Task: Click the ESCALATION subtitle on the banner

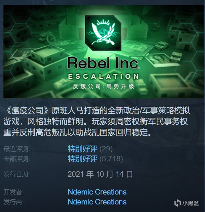Action: (x=104, y=77)
